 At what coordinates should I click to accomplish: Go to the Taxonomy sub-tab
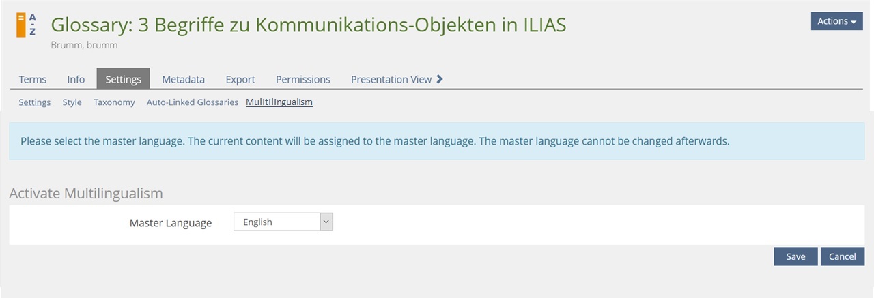coord(114,102)
